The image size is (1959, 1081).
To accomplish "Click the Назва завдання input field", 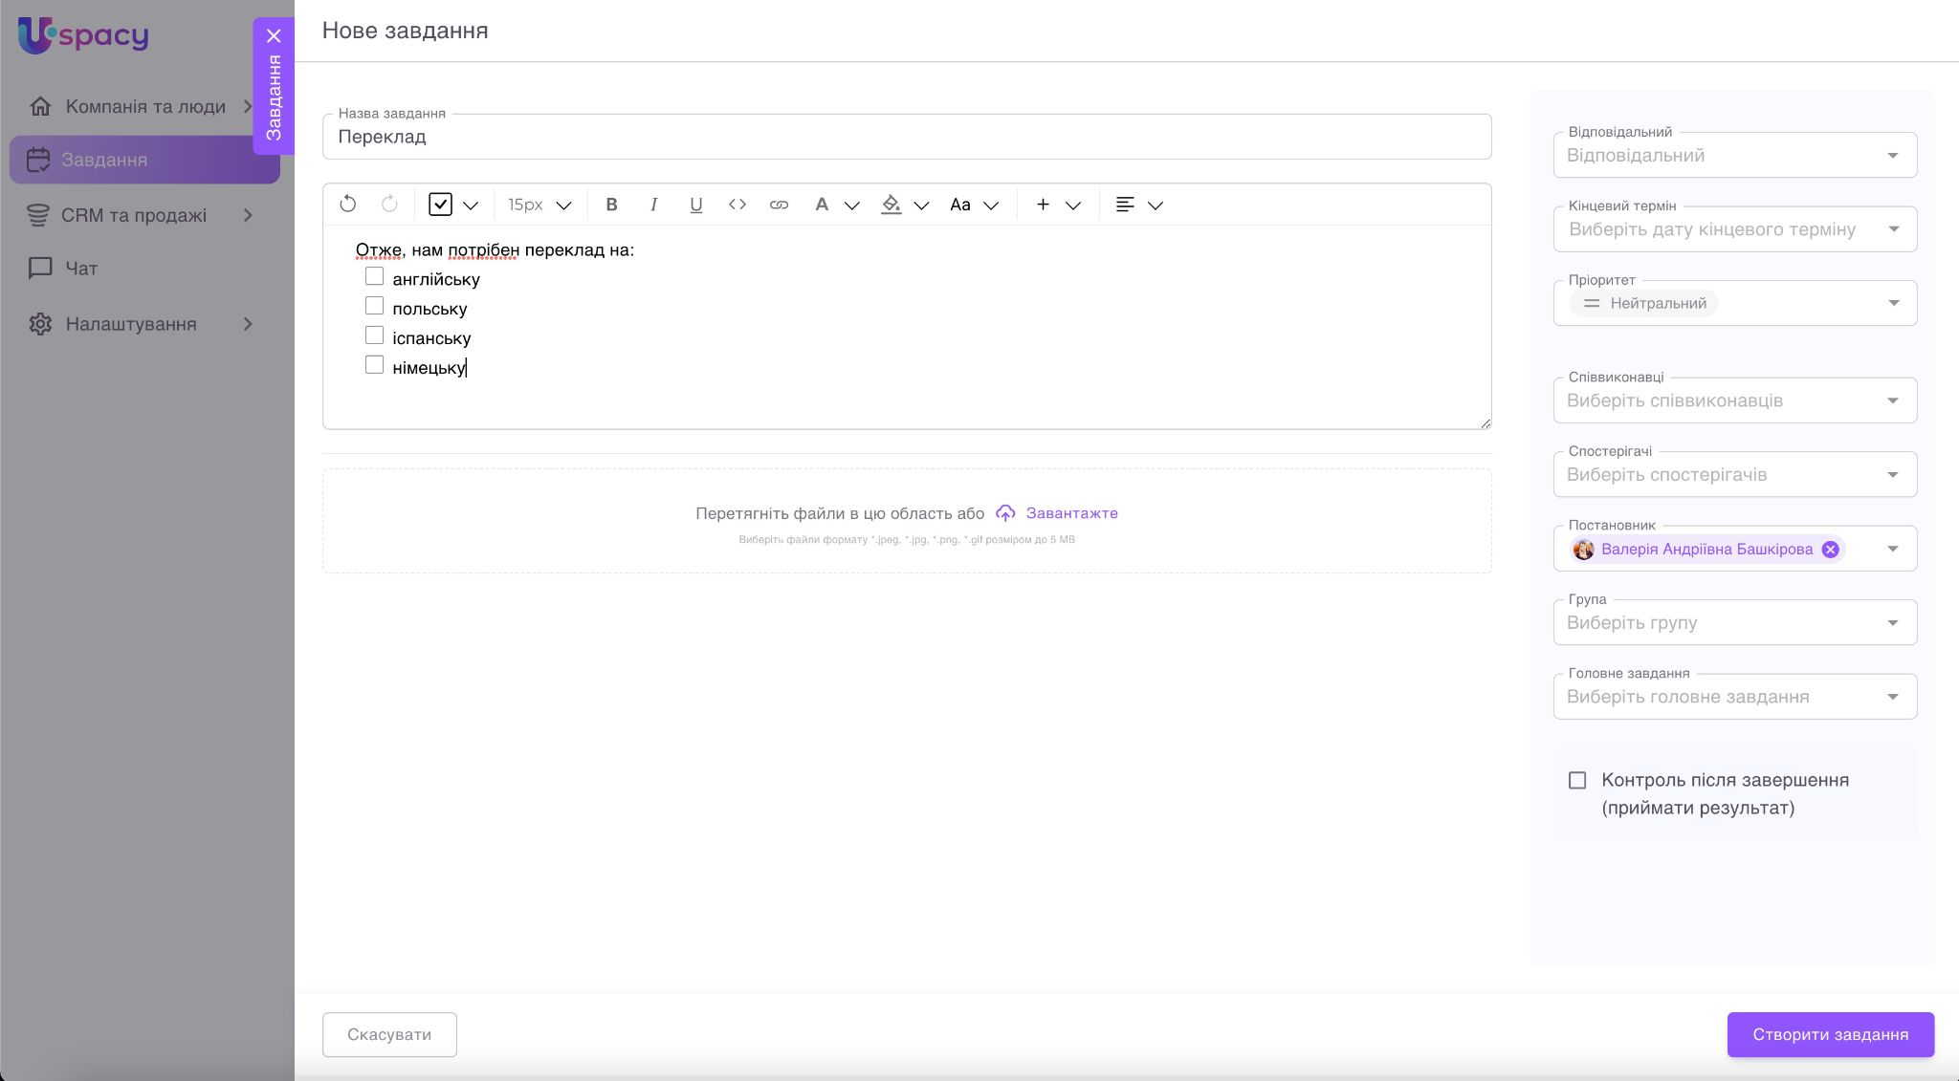I will pyautogui.click(x=906, y=138).
